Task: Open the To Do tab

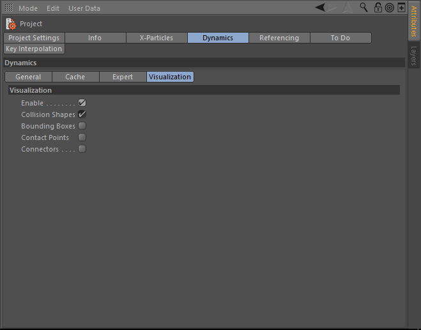Action: click(341, 38)
